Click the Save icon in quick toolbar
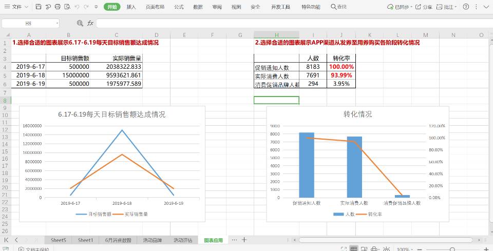Viewport: 493px width, 251px height. [x=39, y=7]
